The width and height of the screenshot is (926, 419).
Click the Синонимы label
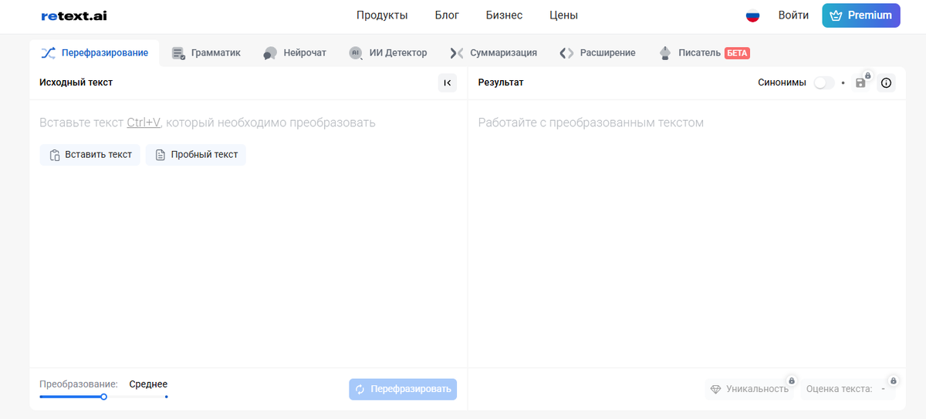coord(782,82)
